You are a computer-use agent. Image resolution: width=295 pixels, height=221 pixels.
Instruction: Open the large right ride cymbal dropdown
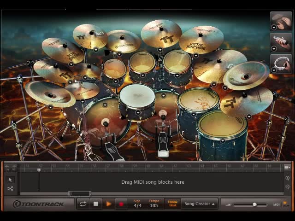214,84
